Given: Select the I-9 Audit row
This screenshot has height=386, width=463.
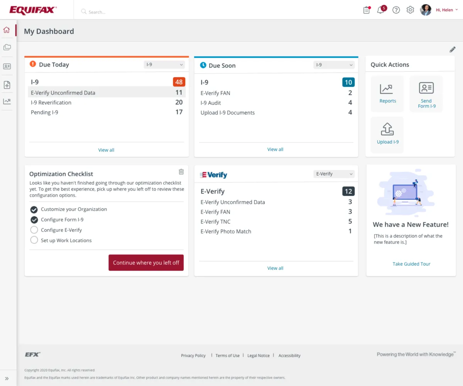Looking at the screenshot, I should coord(276,103).
